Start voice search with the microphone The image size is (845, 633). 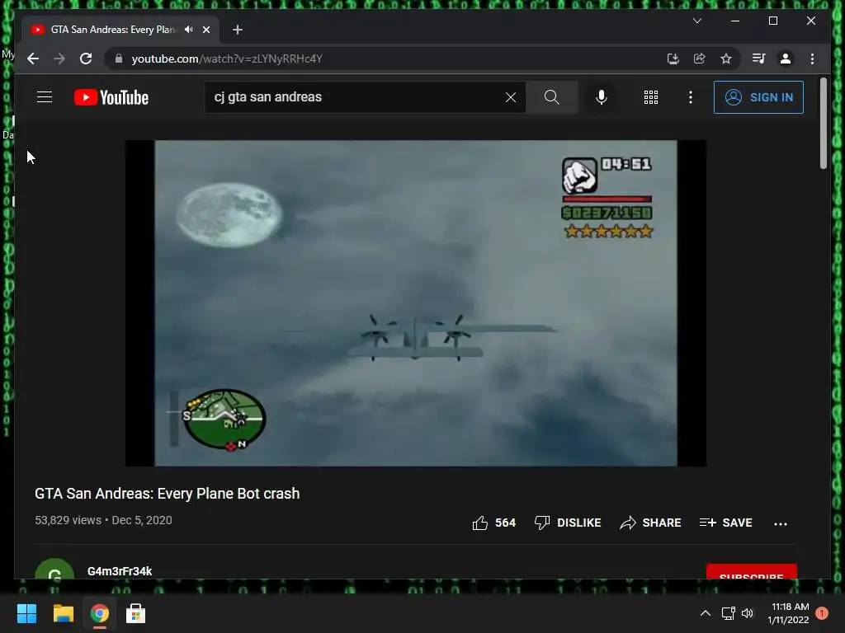click(602, 97)
